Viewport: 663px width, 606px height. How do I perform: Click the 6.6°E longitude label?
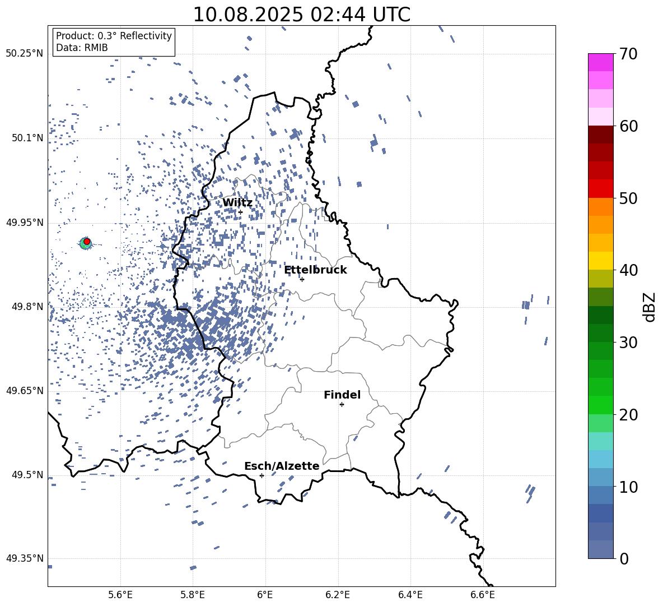[x=483, y=595]
